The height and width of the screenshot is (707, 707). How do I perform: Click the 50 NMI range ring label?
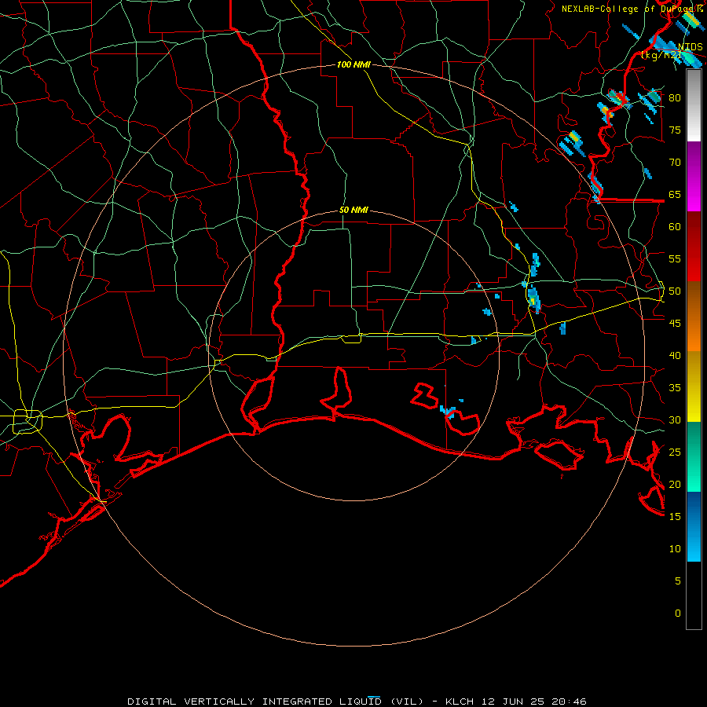point(353,210)
